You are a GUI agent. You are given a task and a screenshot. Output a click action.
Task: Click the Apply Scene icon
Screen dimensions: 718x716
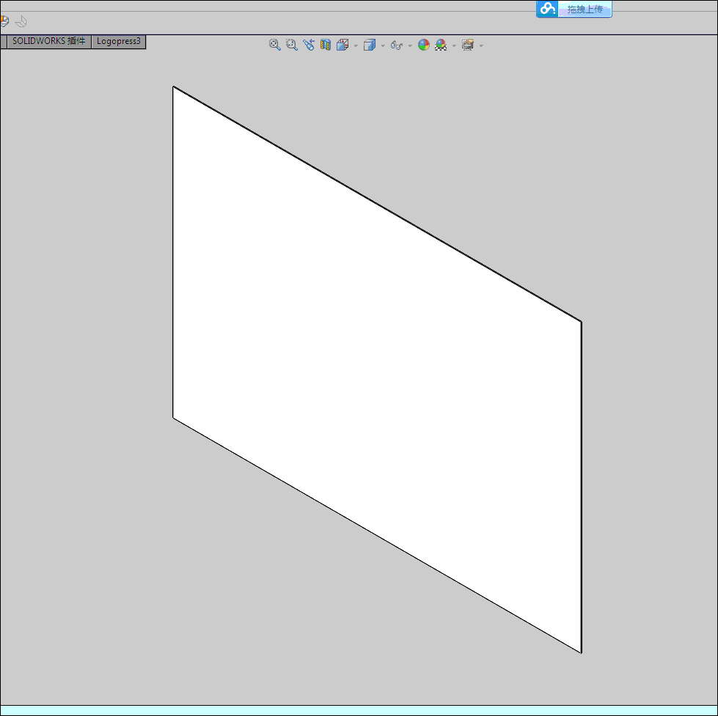pos(441,45)
